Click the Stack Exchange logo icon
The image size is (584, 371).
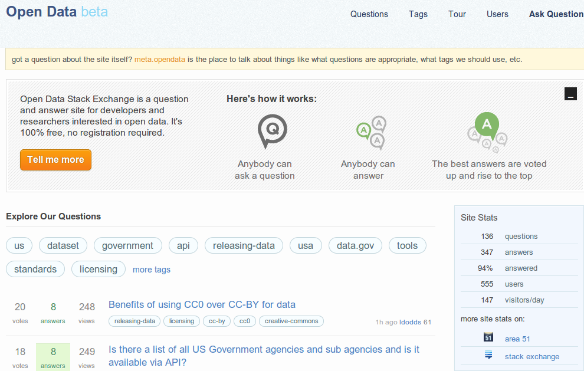(488, 354)
